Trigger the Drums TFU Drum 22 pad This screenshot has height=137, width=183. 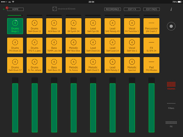point(15,46)
